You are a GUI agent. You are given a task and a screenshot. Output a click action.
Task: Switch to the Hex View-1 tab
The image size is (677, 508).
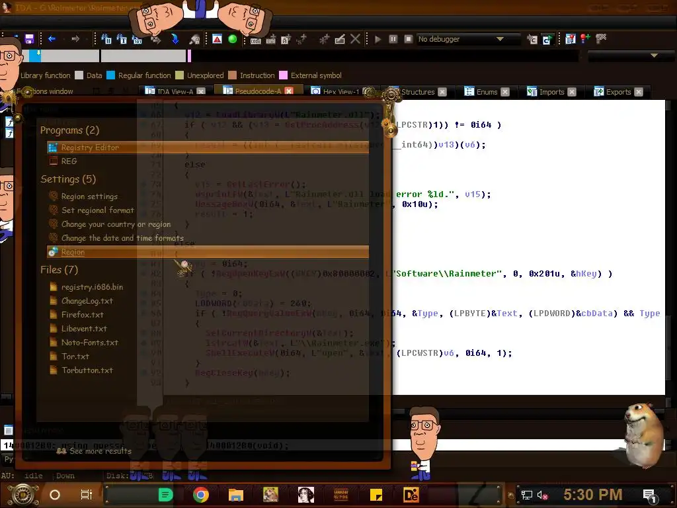point(341,91)
